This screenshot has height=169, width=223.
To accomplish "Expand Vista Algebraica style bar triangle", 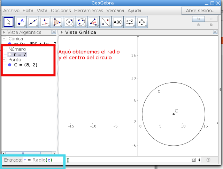I will [x=4, y=32].
